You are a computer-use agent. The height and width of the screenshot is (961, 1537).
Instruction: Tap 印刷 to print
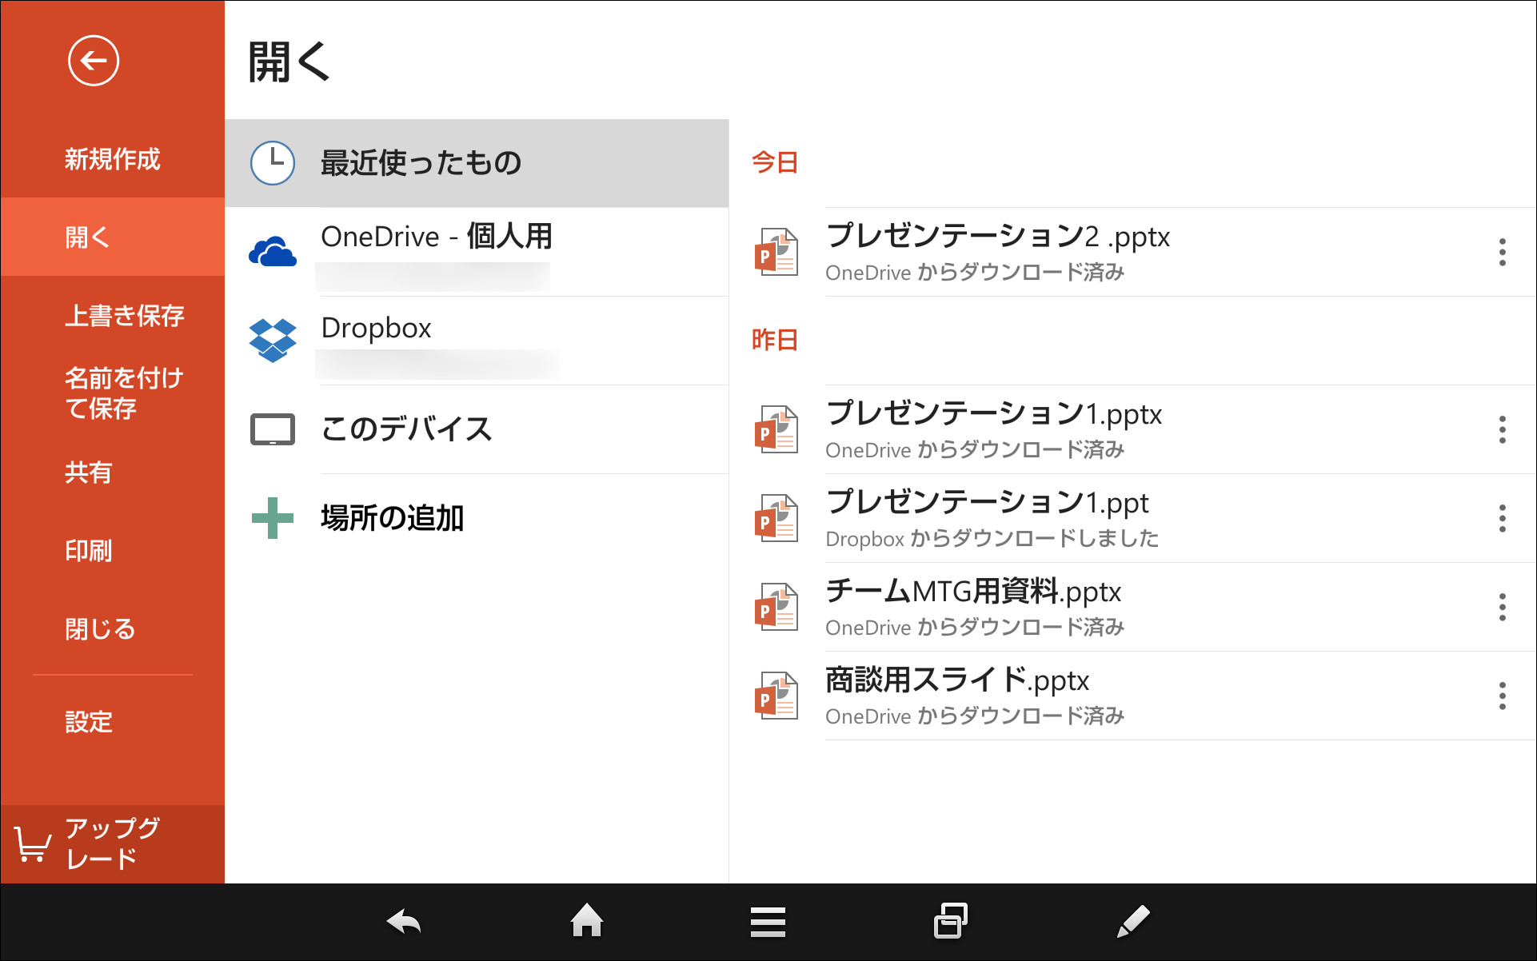(88, 550)
